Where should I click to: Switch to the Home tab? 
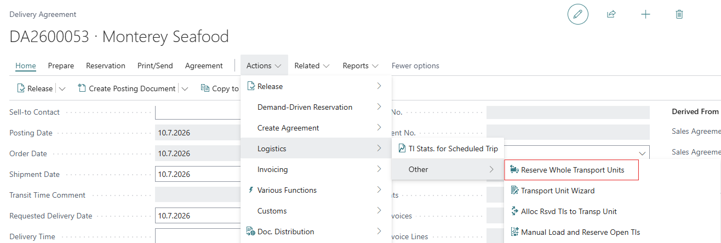pyautogui.click(x=26, y=66)
